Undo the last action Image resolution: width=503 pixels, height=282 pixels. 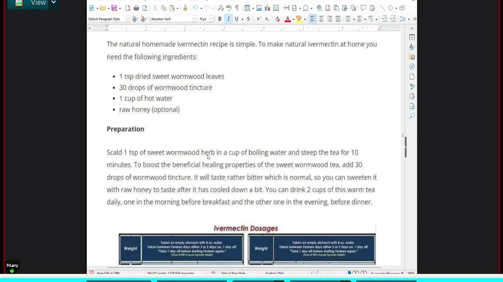point(195,8)
